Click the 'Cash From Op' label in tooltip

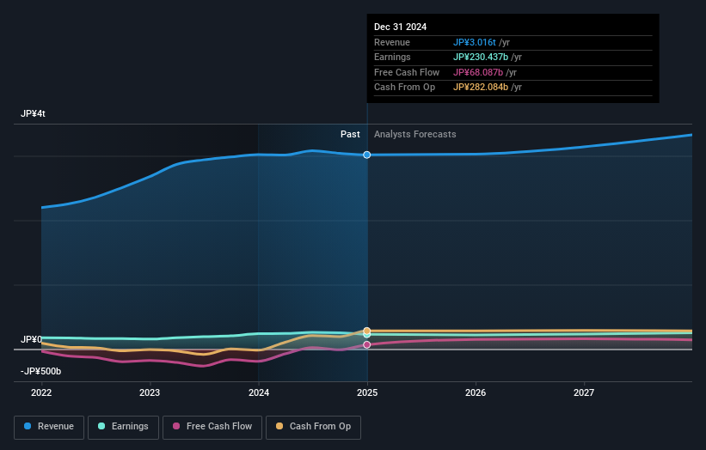pyautogui.click(x=405, y=88)
